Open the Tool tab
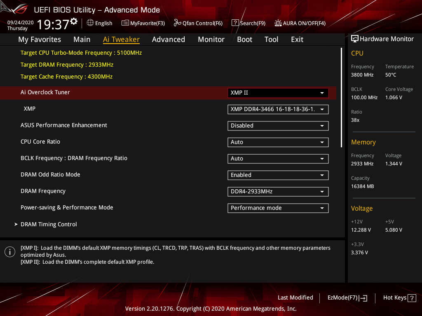 (x=271, y=39)
